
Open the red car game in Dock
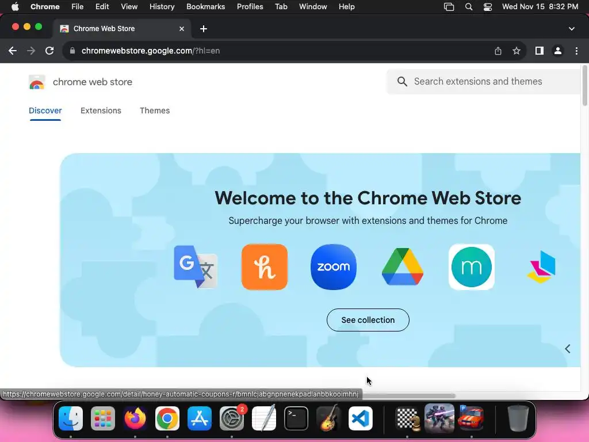(471, 418)
